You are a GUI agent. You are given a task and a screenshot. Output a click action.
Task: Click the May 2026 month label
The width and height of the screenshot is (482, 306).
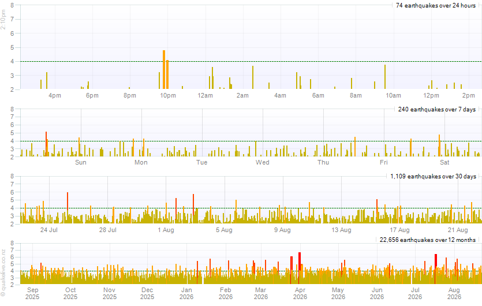click(338, 293)
